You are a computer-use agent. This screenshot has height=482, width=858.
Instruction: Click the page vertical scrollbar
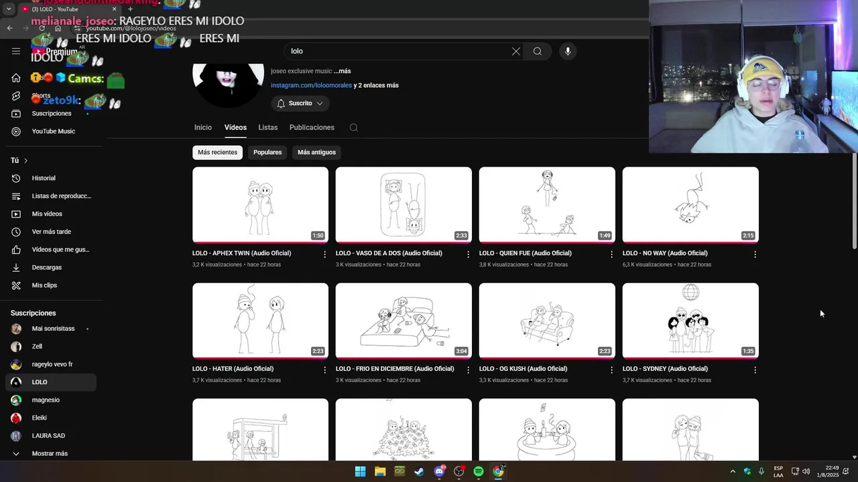coord(854,201)
